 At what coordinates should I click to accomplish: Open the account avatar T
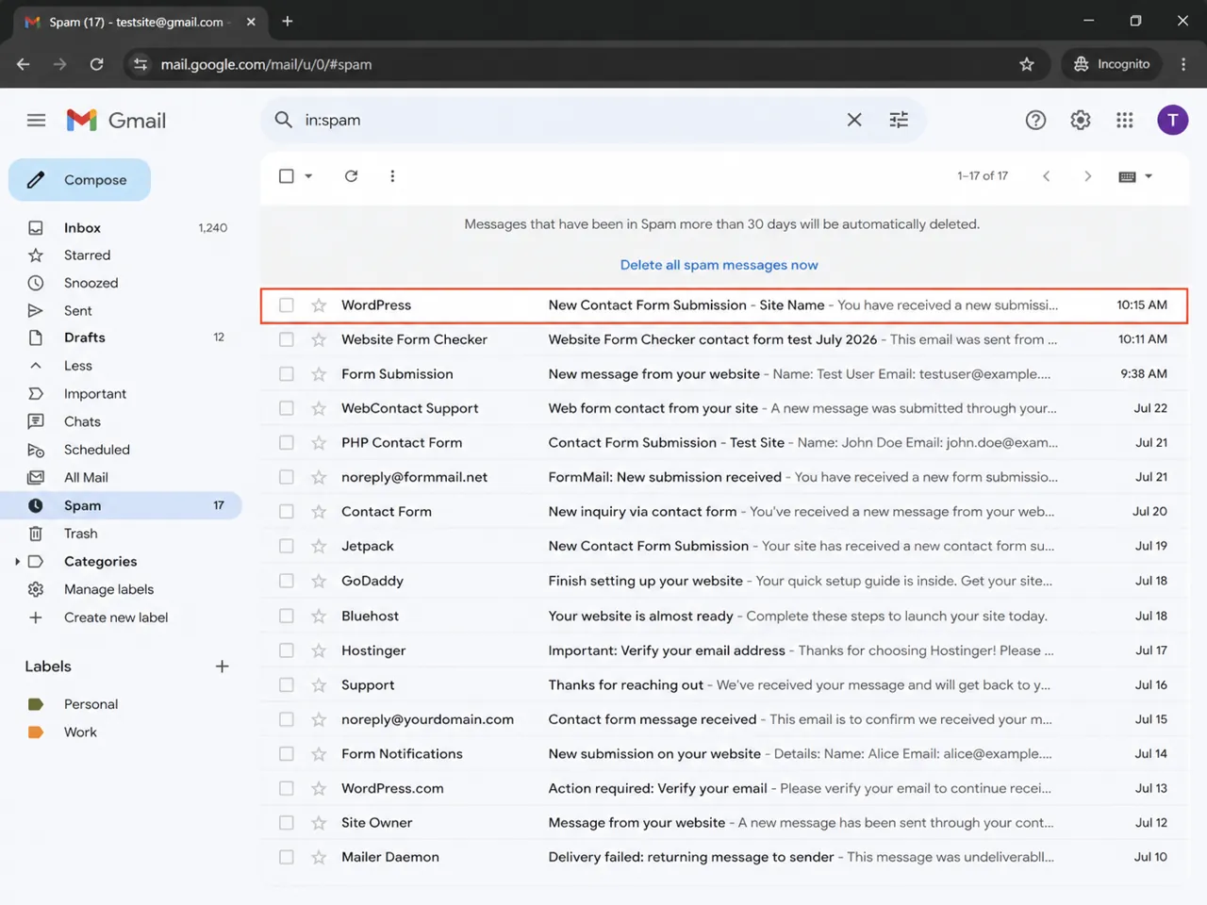pos(1173,120)
